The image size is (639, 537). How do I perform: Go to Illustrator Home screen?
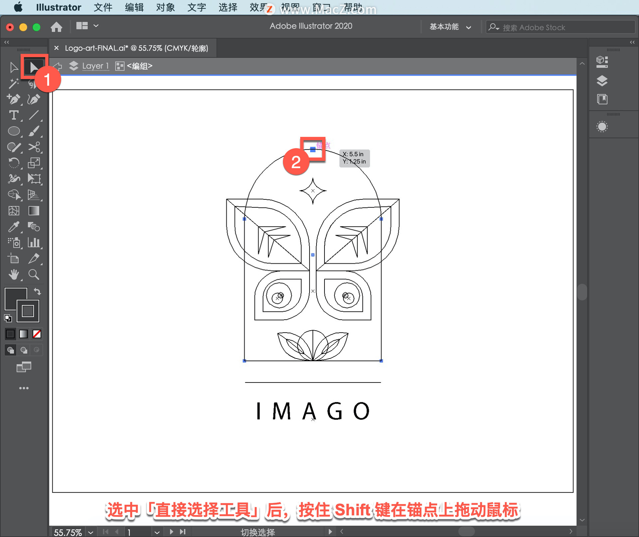pyautogui.click(x=56, y=26)
